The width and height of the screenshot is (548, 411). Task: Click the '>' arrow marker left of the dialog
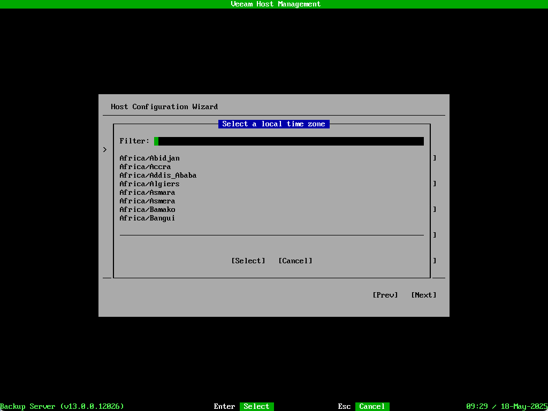point(105,150)
